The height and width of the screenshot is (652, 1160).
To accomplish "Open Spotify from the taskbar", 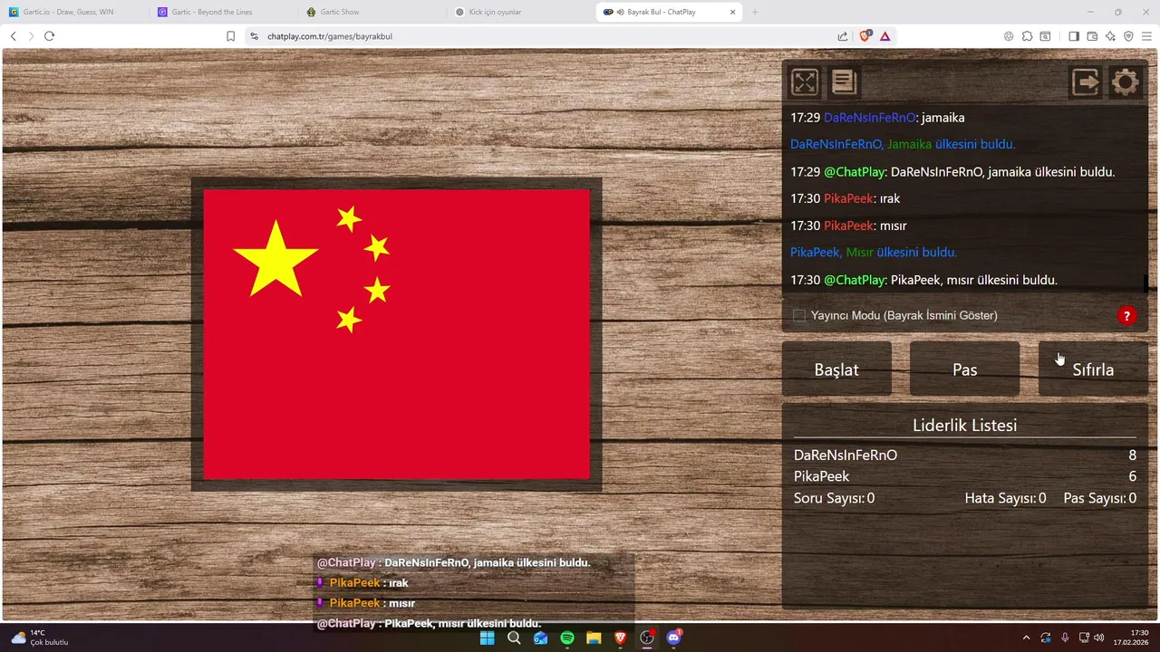I will tap(567, 638).
